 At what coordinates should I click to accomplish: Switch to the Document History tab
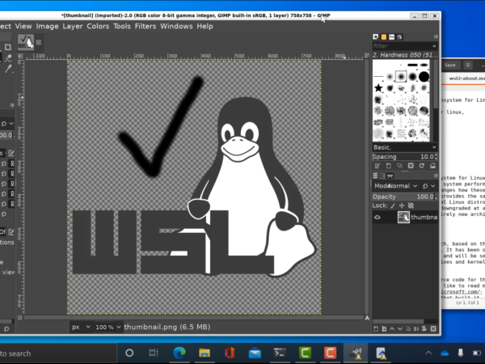(399, 37)
